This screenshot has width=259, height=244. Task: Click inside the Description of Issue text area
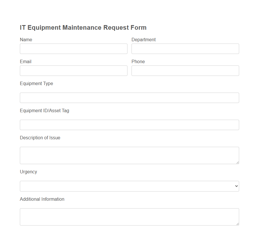pos(129,155)
